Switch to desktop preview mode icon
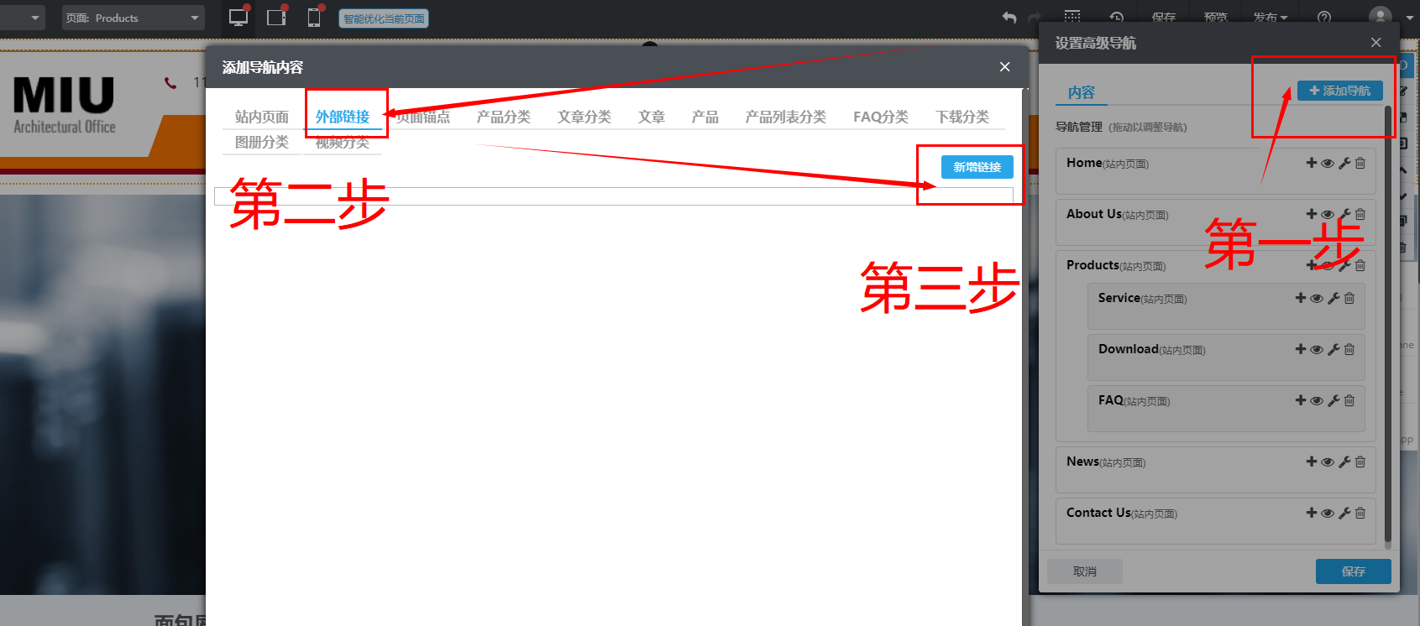Screen dimensions: 1420x626 [x=238, y=17]
